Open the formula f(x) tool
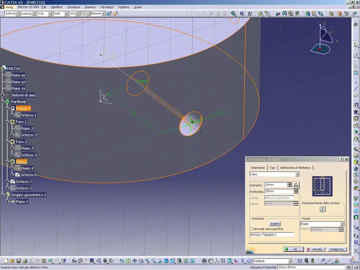The width and height of the screenshot is (360, 270). point(74,261)
